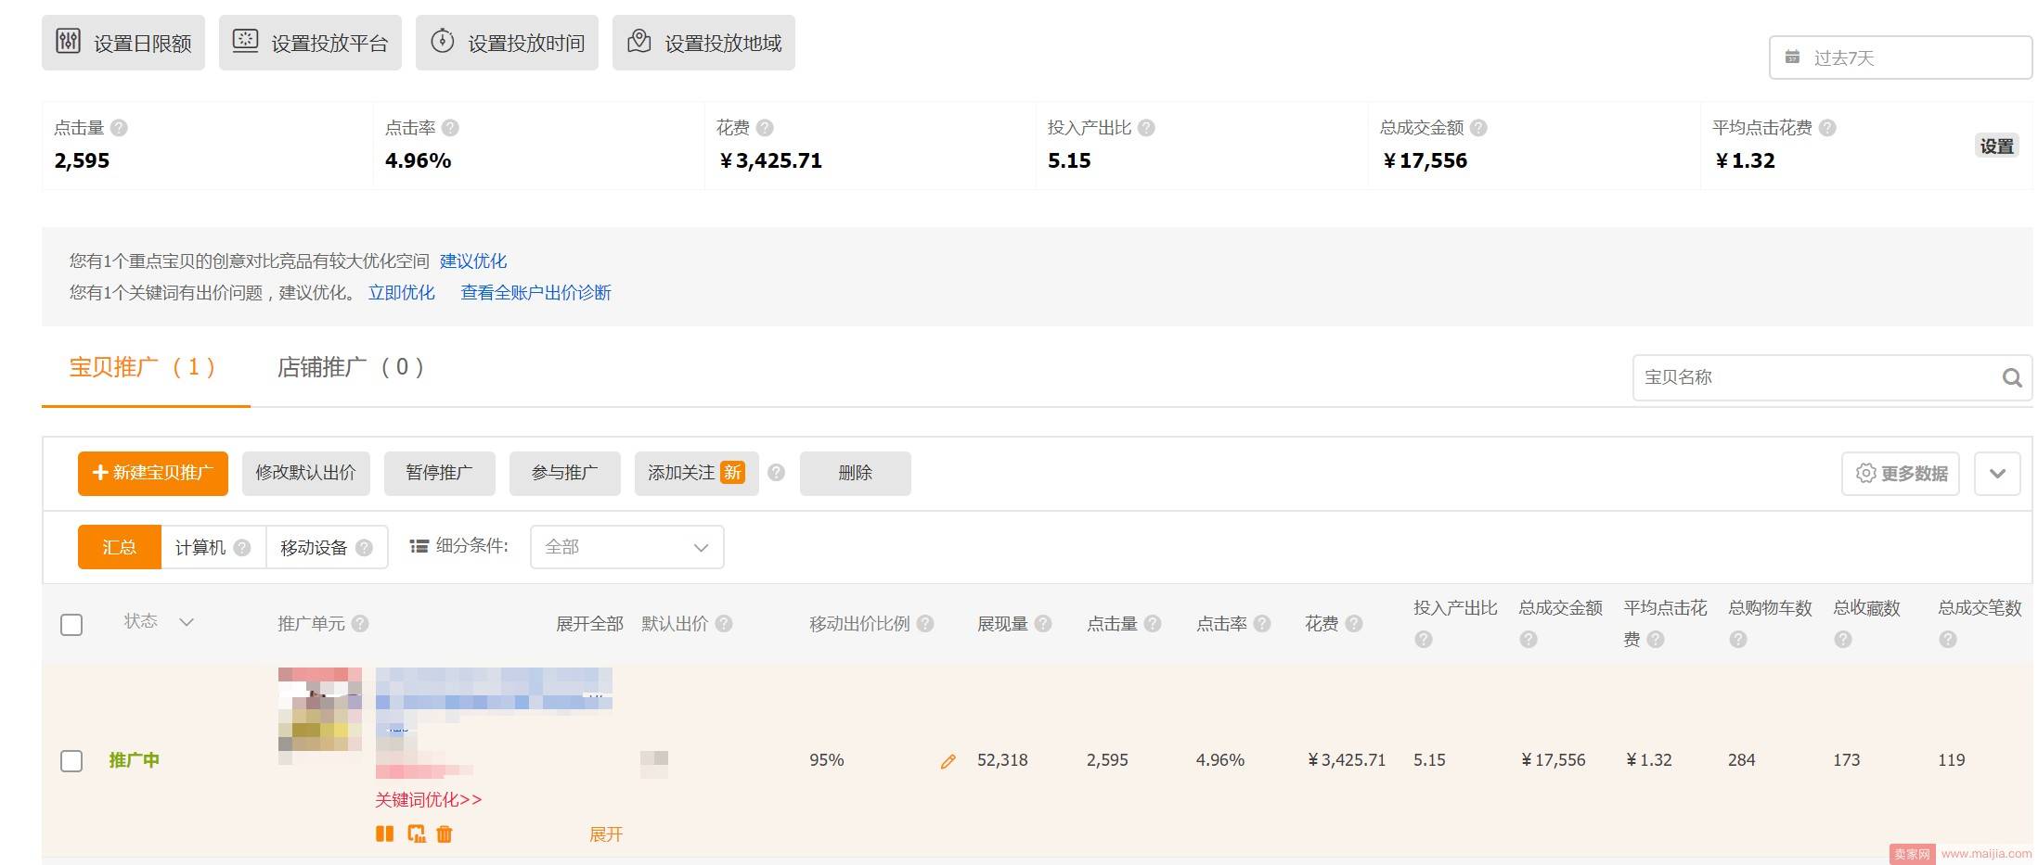Click 设置 button beside 平均点击花费

click(1996, 146)
